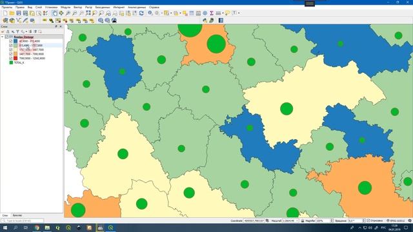Toggle the Render checkbox in status bar

click(368, 220)
